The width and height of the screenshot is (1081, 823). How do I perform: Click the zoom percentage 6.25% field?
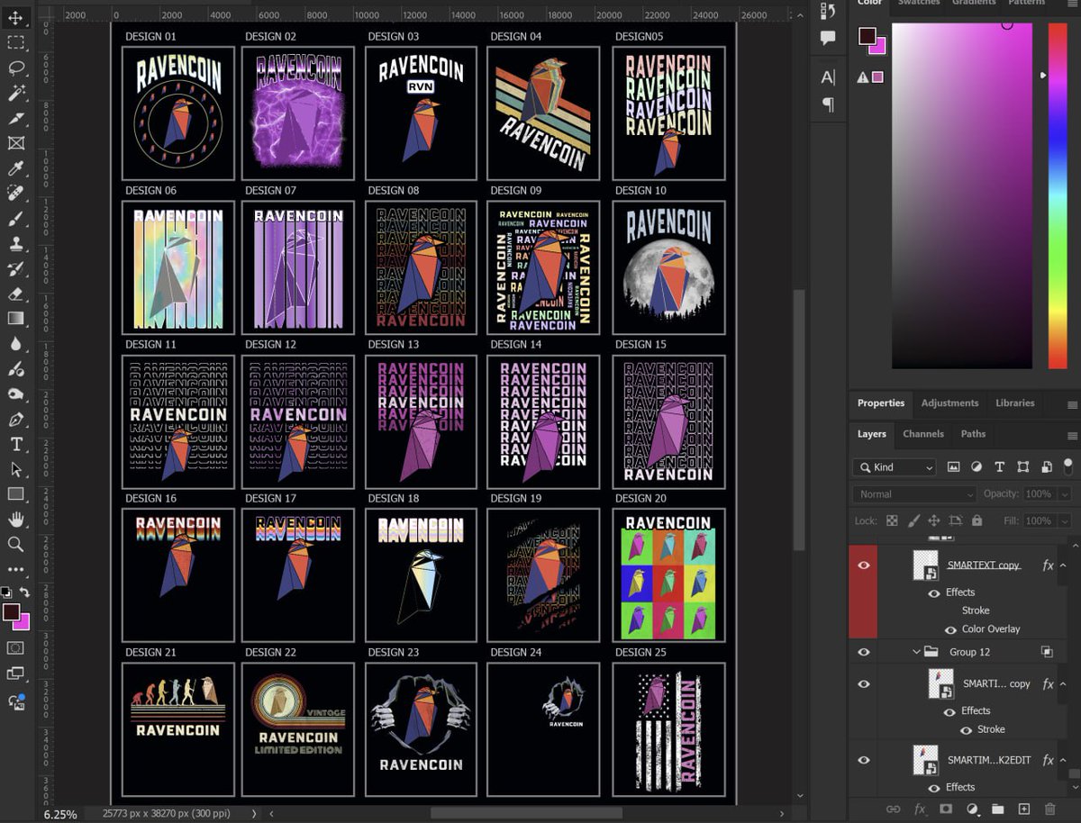coord(60,814)
